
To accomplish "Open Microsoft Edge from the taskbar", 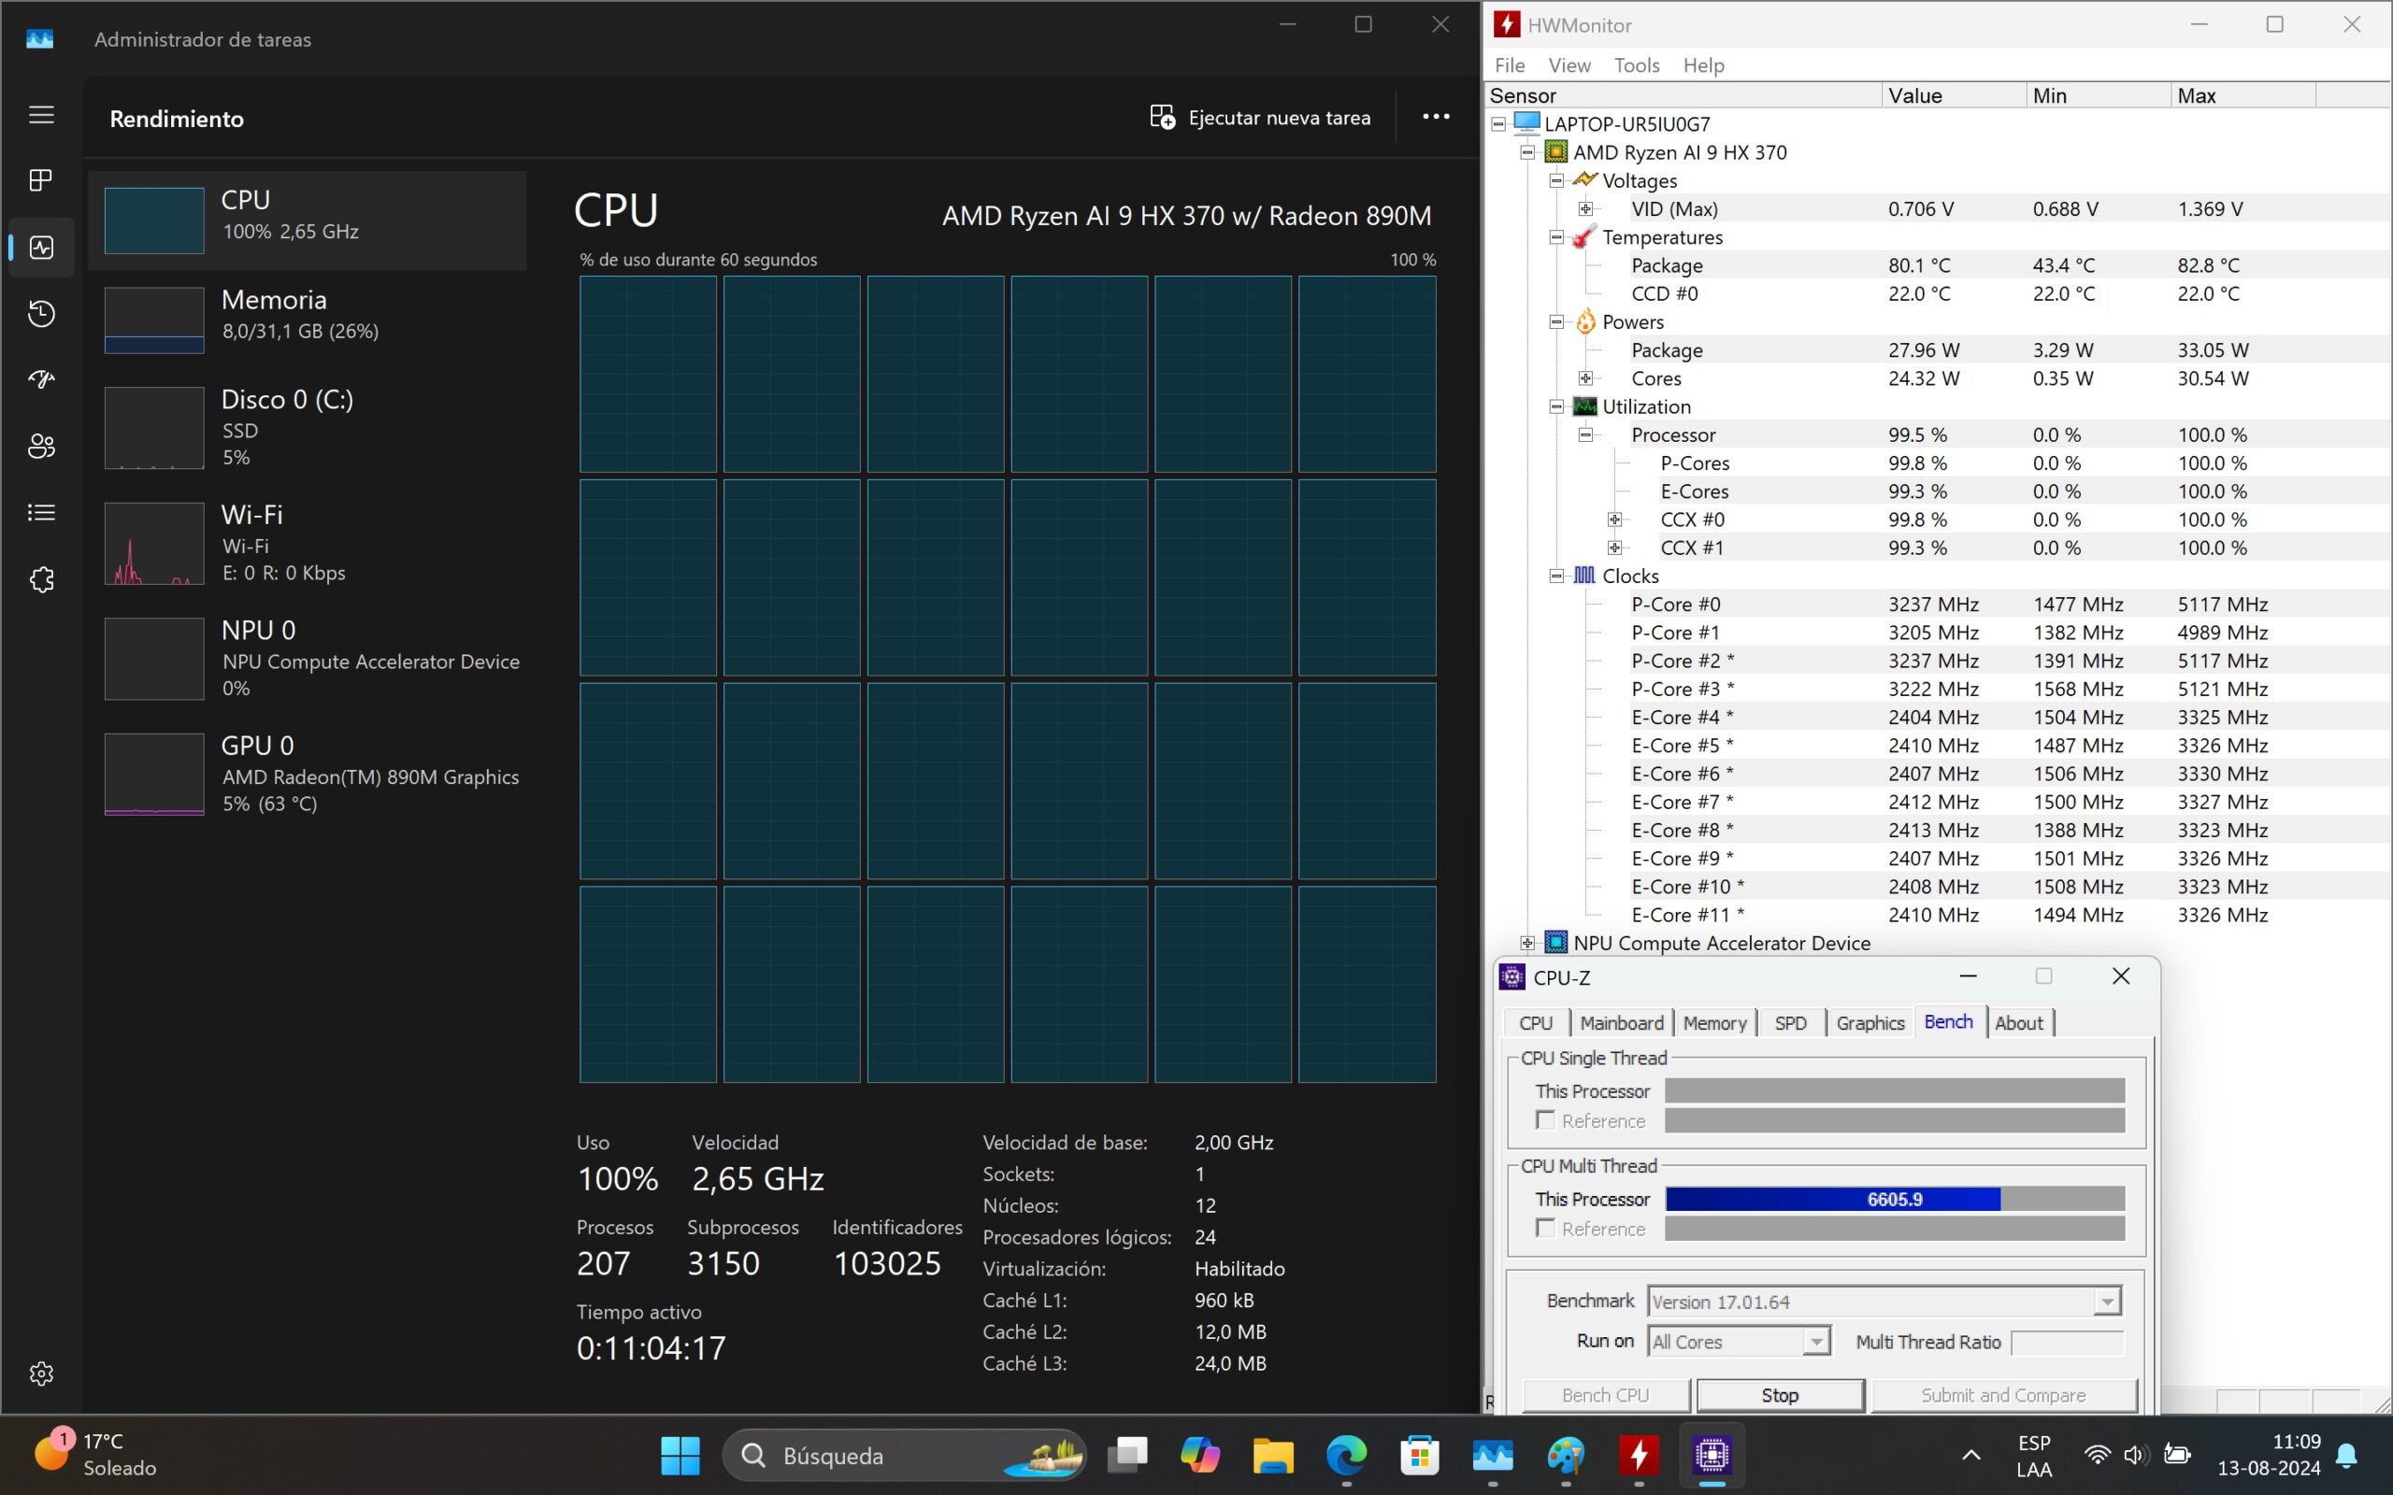I will tap(1346, 1456).
